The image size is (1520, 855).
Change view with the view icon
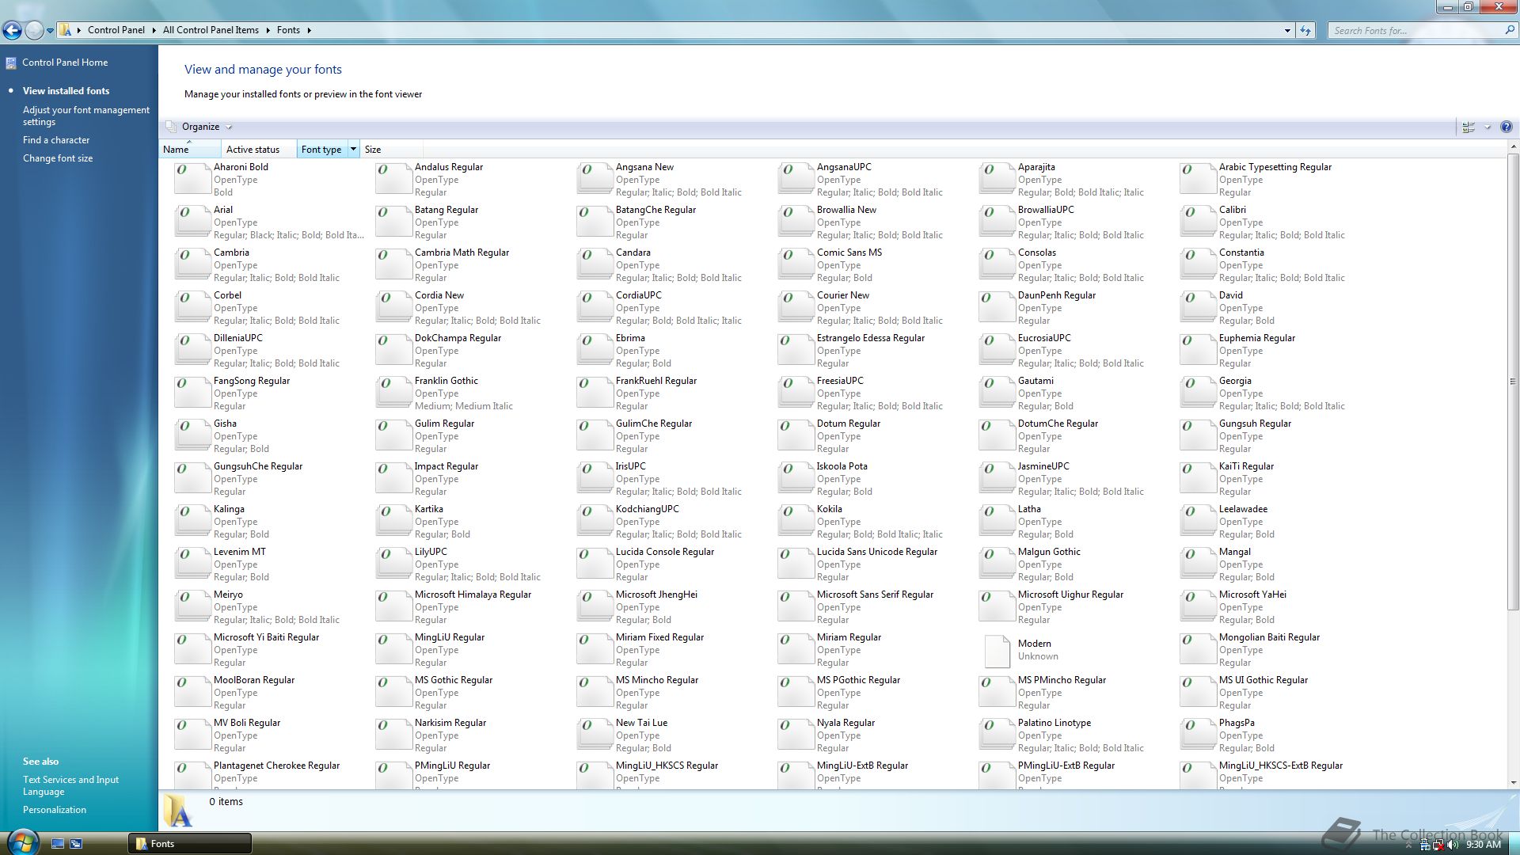click(1469, 127)
